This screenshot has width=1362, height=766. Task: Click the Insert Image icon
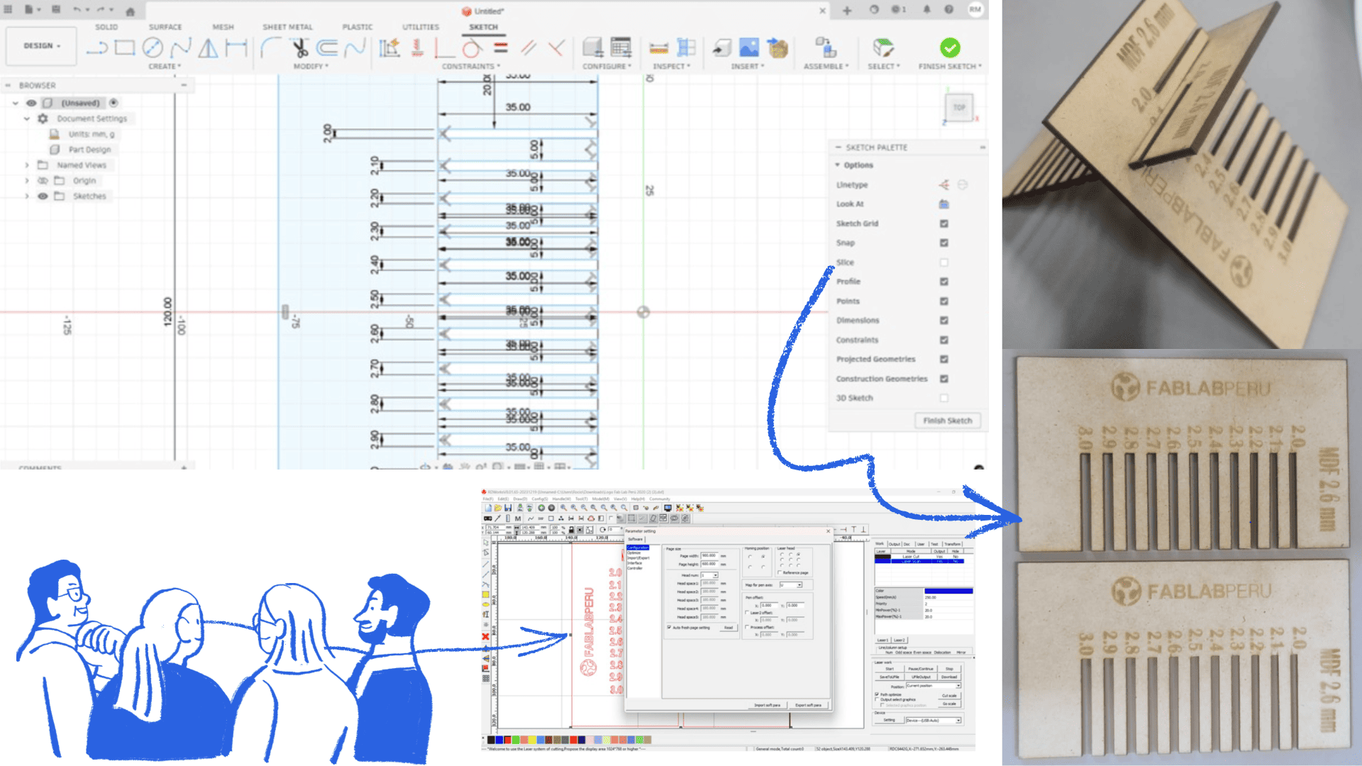pos(749,48)
